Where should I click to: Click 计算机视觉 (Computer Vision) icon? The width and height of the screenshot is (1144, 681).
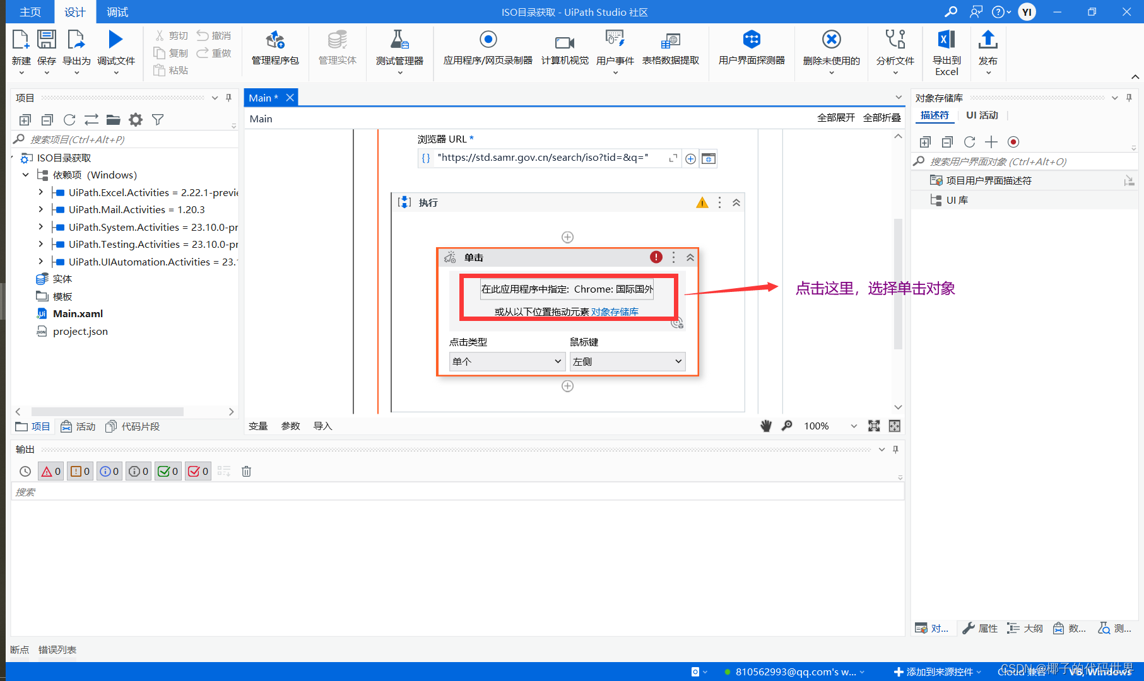[565, 42]
